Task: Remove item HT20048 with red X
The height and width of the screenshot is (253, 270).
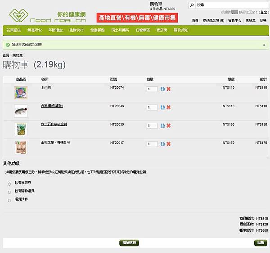Action: point(169,107)
